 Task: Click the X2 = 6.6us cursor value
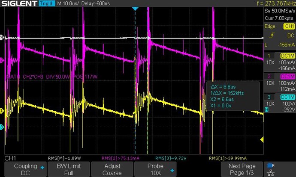click(222, 99)
